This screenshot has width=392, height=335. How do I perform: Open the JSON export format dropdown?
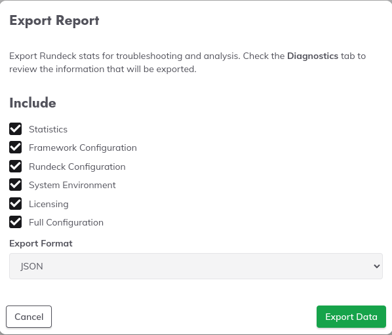click(196, 266)
